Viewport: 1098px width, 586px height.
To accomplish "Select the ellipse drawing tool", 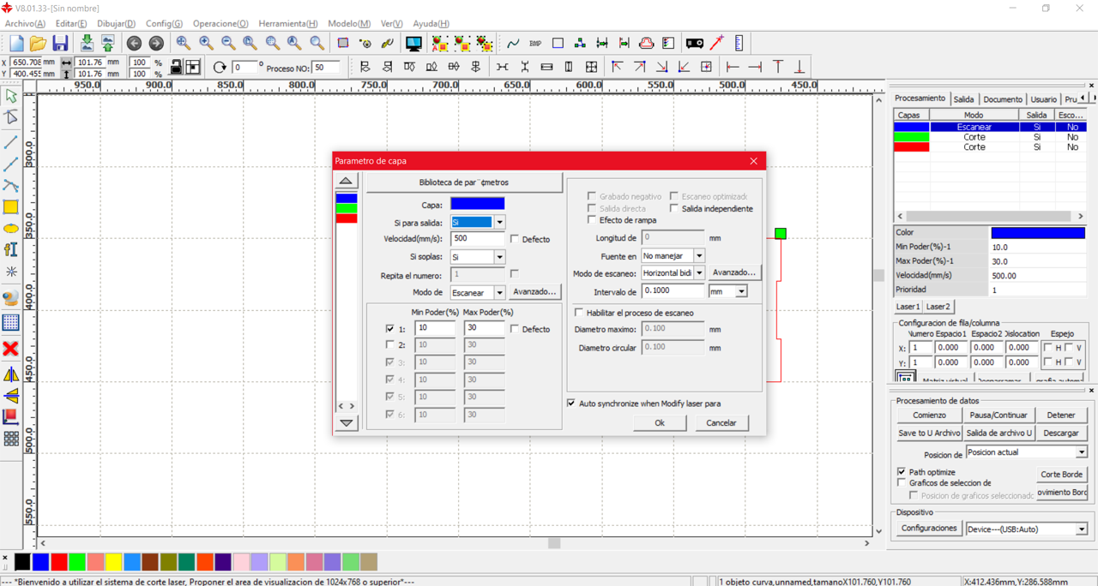I will click(11, 229).
